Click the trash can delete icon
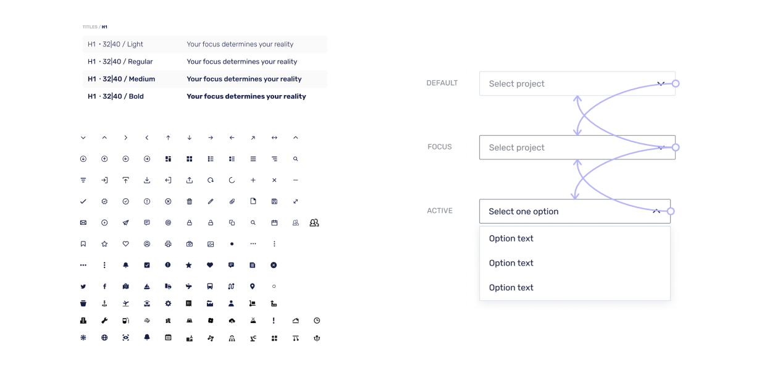This screenshot has height=378, width=783. coord(190,201)
